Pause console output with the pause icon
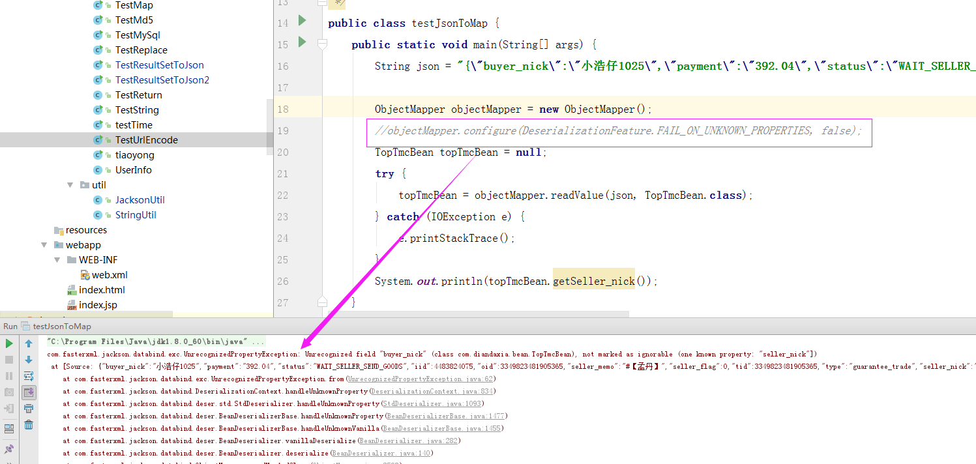This screenshot has width=976, height=464. [x=9, y=374]
